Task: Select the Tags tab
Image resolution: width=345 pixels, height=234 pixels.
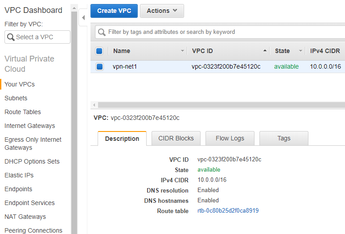Action: coord(284,138)
